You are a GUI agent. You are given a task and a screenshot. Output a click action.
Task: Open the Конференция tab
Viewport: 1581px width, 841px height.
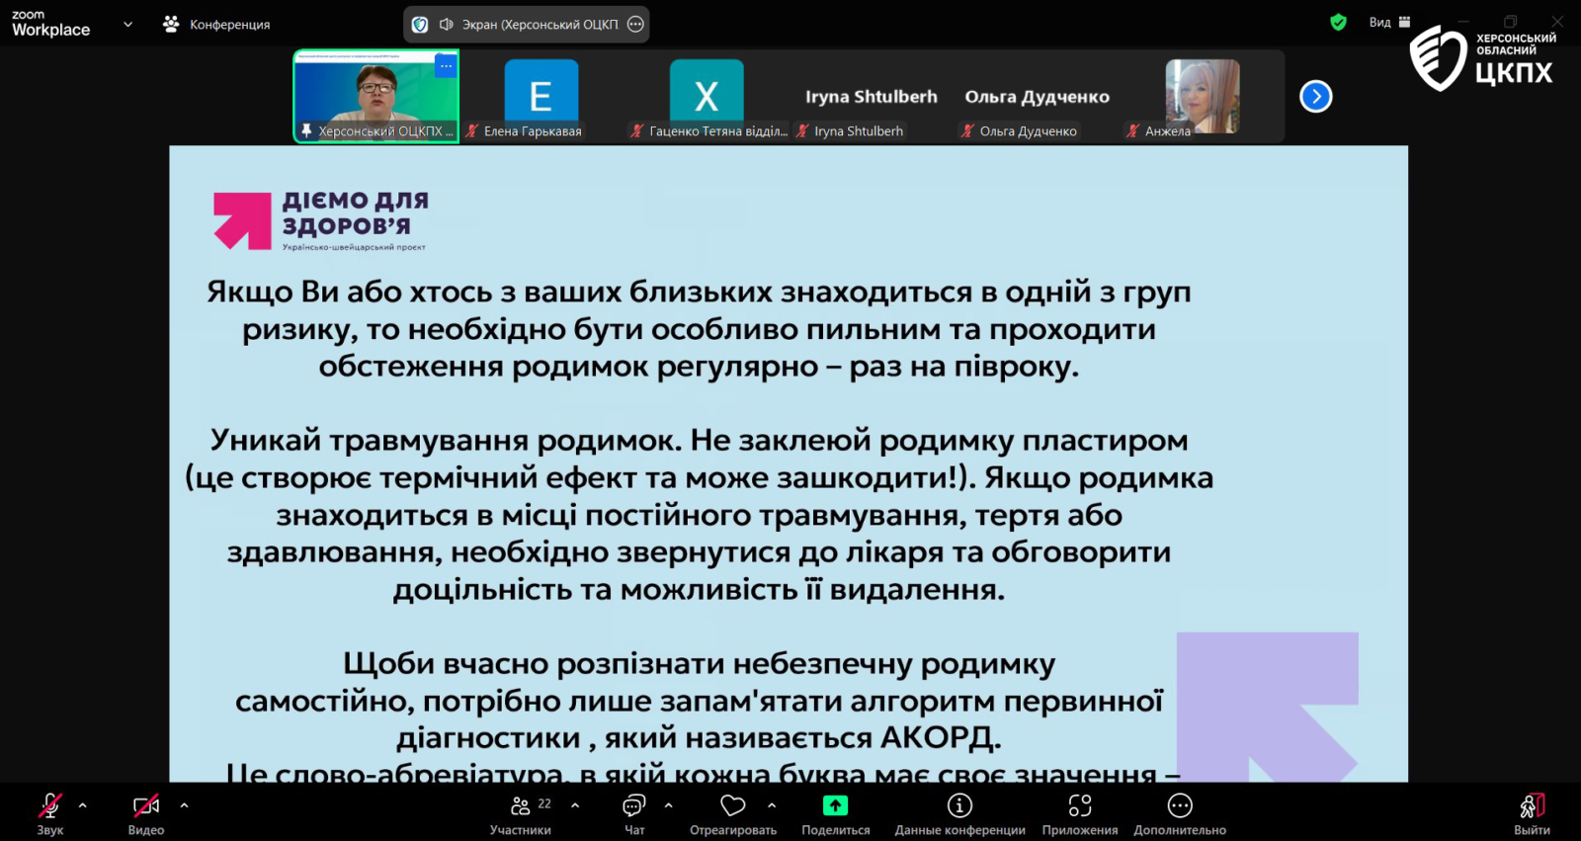tap(217, 25)
